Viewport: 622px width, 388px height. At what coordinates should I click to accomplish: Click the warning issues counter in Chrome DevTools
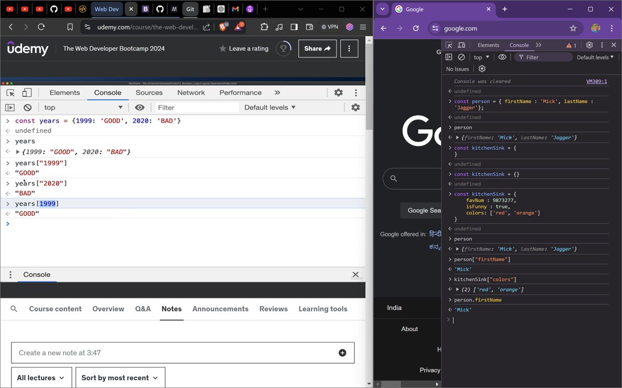tap(571, 45)
